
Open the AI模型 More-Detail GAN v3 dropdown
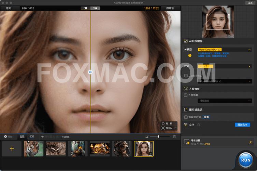pos(225,50)
